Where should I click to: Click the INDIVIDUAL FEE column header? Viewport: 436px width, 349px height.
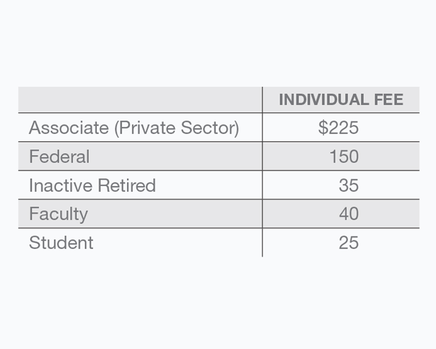coord(341,100)
